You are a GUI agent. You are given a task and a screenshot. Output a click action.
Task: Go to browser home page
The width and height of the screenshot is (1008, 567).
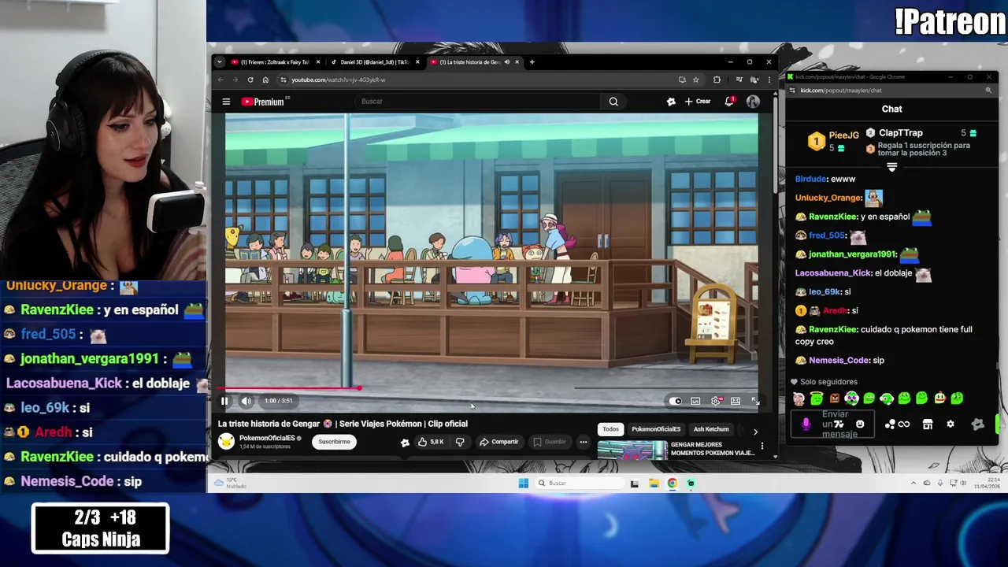(x=265, y=80)
